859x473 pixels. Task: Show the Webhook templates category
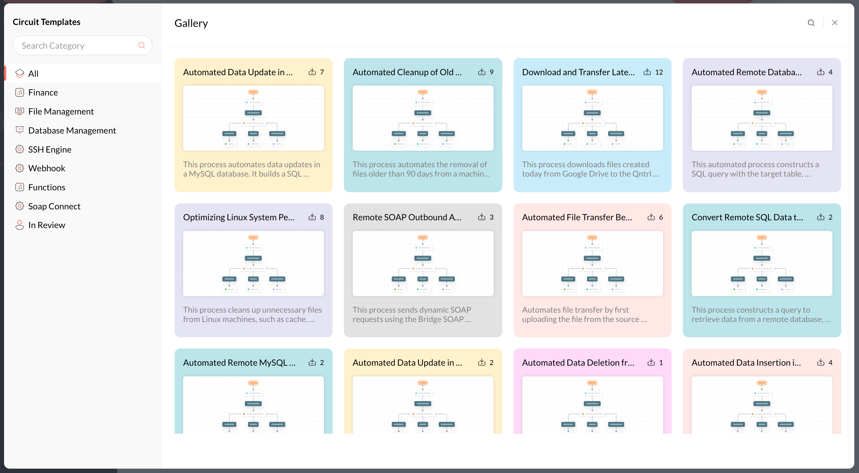pos(47,168)
